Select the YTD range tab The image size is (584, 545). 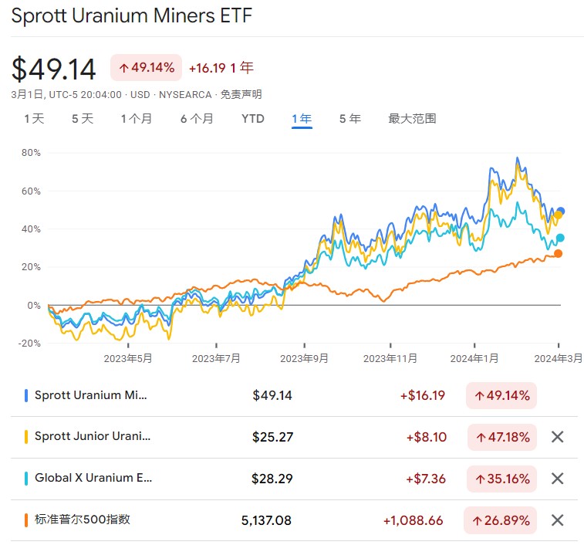(x=252, y=119)
